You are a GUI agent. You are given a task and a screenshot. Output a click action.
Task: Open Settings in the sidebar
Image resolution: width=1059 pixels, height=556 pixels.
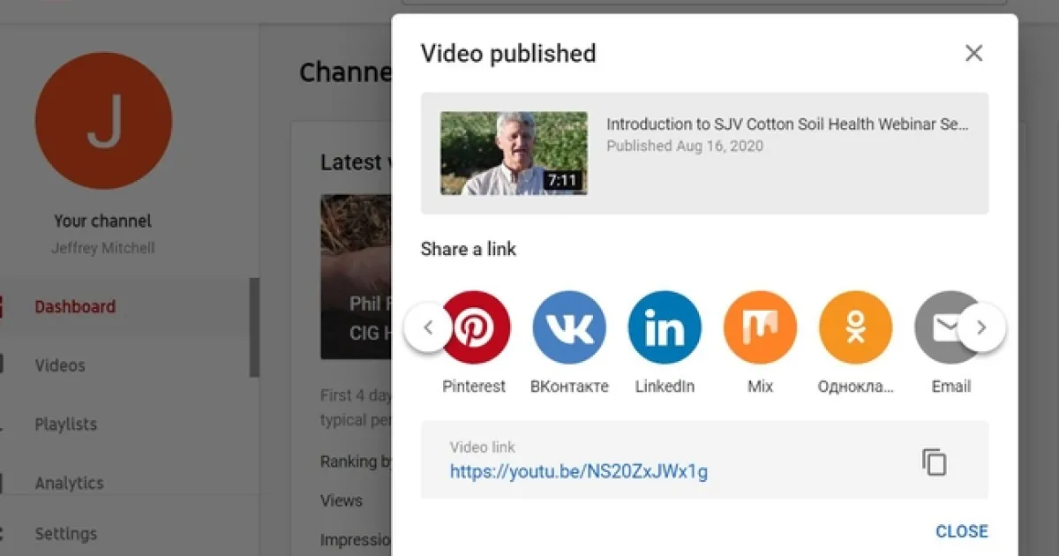tap(65, 534)
